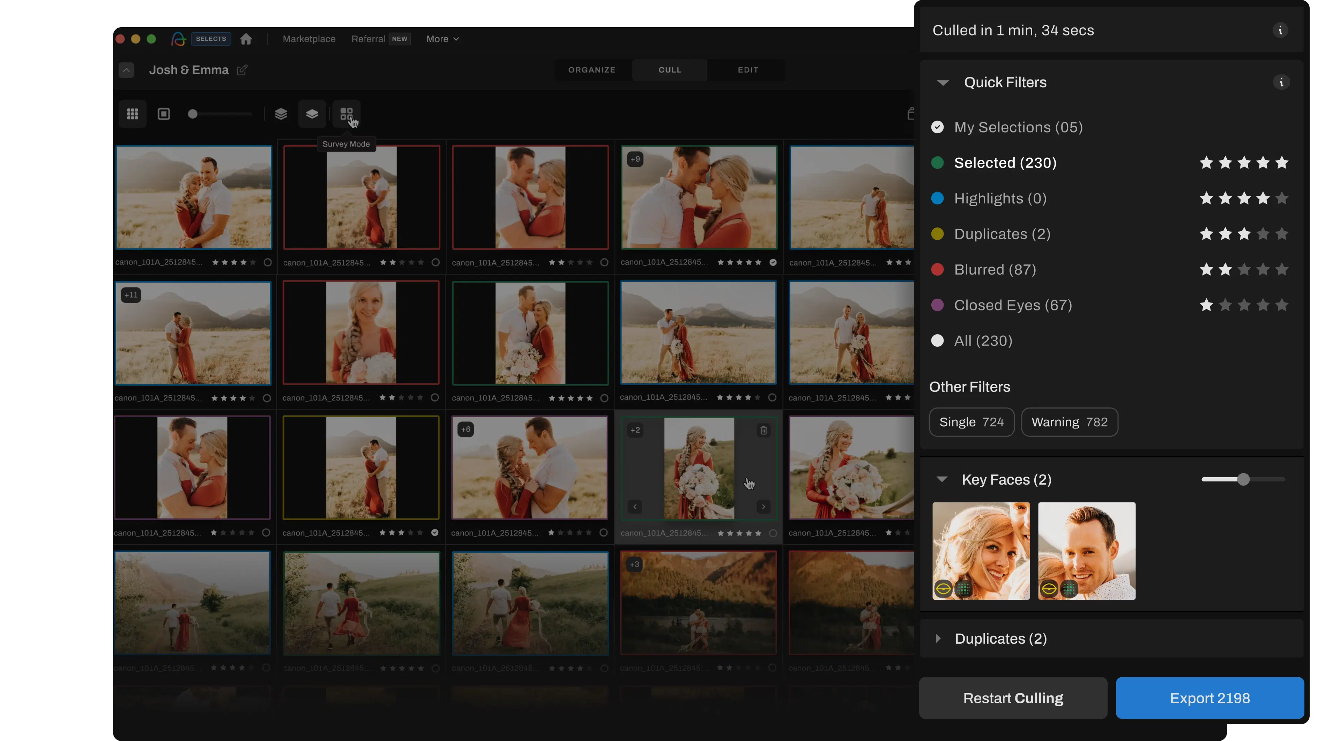This screenshot has width=1340, height=741.
Task: Collapse the Key Faces (2) section
Action: click(x=942, y=479)
